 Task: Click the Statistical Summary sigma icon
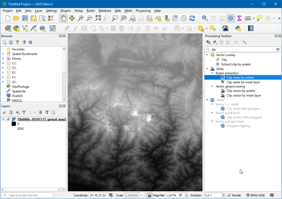[239, 18]
